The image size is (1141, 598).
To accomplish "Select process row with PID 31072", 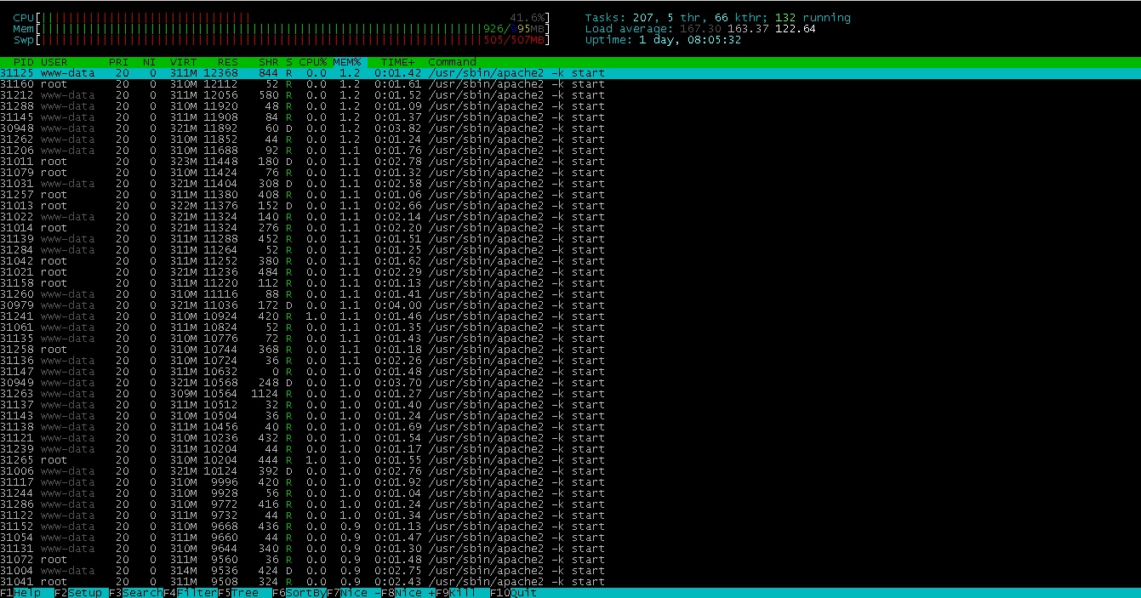I will point(570,560).
